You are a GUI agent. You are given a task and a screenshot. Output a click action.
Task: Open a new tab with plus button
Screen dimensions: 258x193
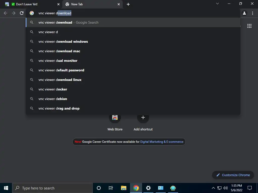pos(128,4)
